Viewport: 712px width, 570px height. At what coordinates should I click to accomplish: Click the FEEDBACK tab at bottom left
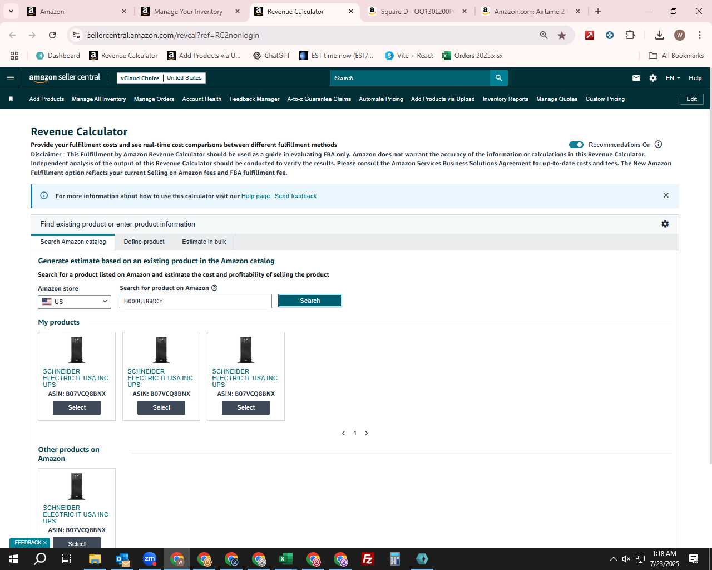30,543
